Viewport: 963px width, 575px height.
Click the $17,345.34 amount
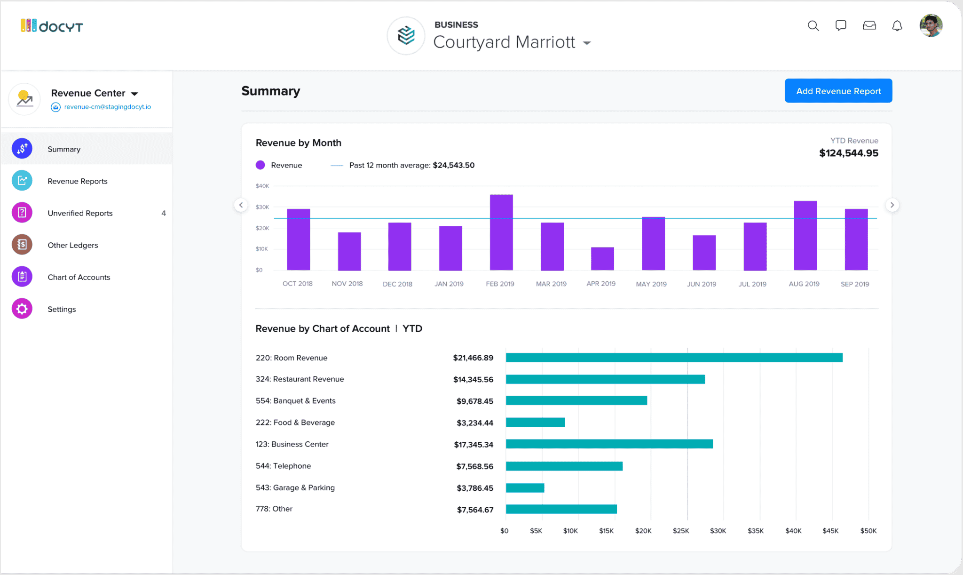coord(474,445)
